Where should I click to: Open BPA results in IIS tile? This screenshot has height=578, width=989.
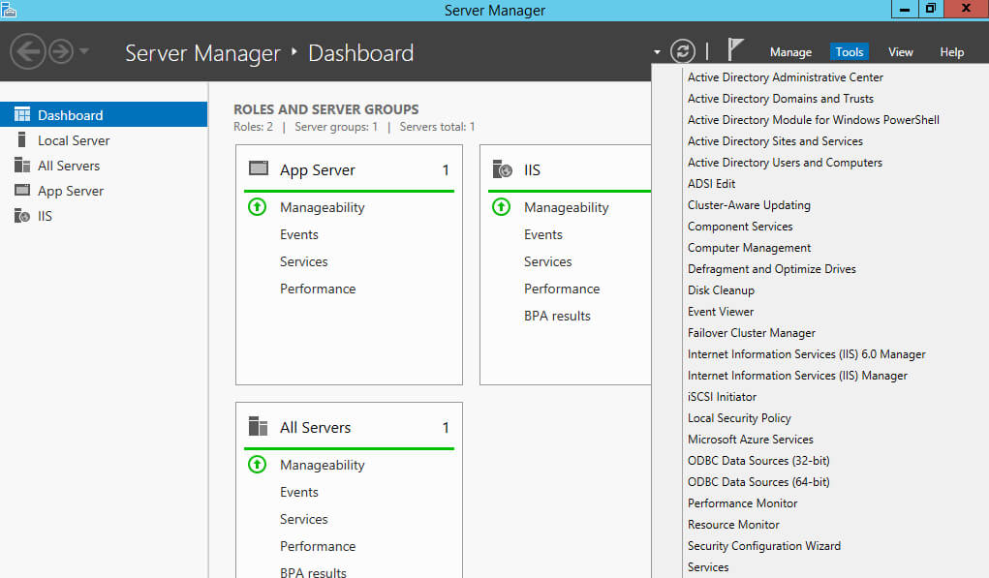[x=557, y=316]
